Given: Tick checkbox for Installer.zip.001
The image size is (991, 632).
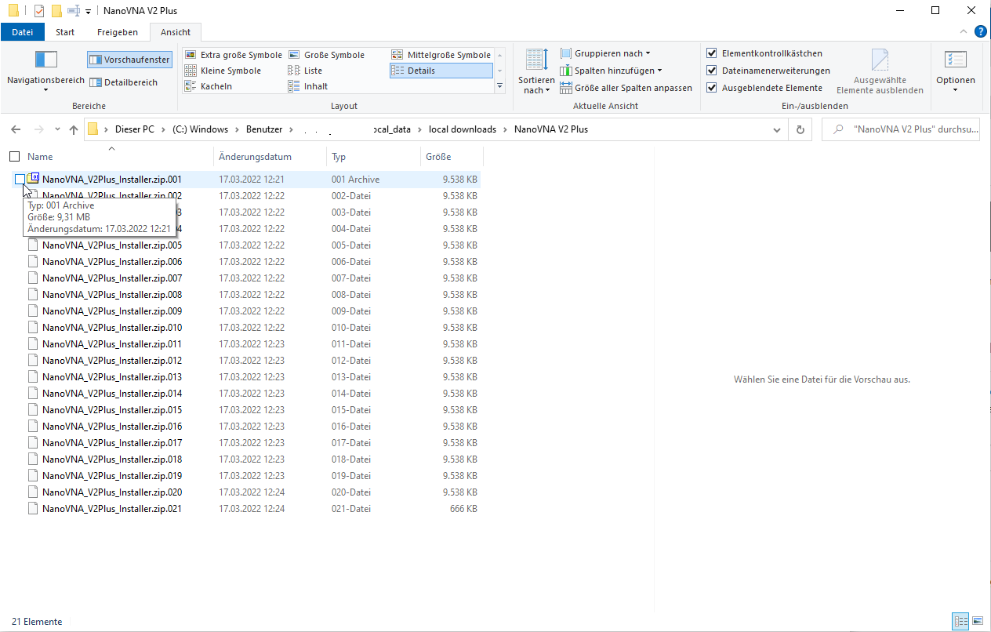Looking at the screenshot, I should coord(20,180).
